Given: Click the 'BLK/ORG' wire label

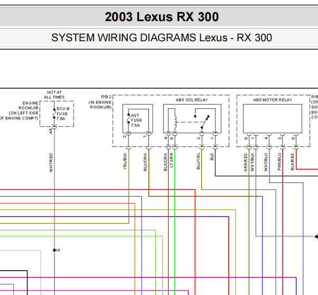Looking at the screenshot, I should point(165,162).
